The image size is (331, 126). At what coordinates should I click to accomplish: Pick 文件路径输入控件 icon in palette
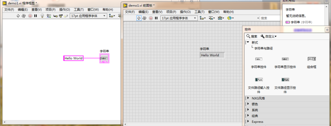click(x=259, y=80)
